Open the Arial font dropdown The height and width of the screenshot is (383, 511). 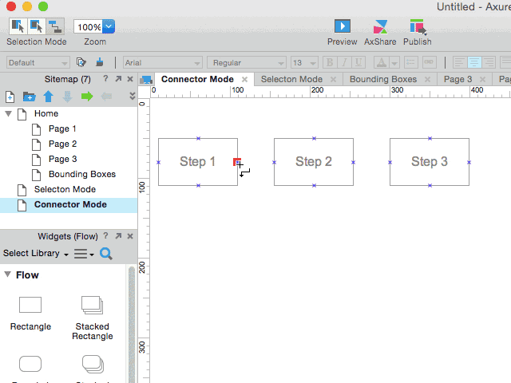click(x=163, y=62)
